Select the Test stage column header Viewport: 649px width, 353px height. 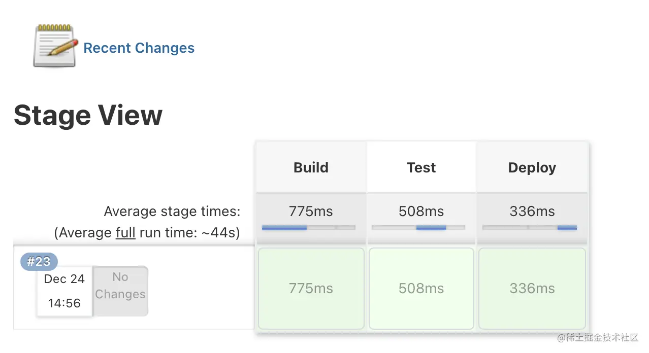(421, 168)
